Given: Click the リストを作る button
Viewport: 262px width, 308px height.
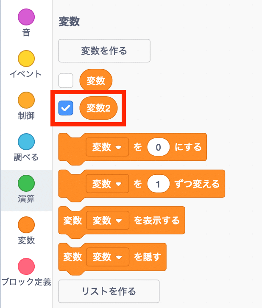Looking at the screenshot, I should point(109,291).
